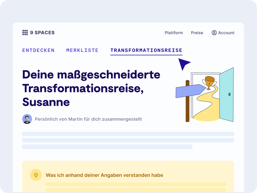This screenshot has height=193, width=257.
Task: Click the 9 SPACES grid logo icon
Action: click(x=25, y=32)
